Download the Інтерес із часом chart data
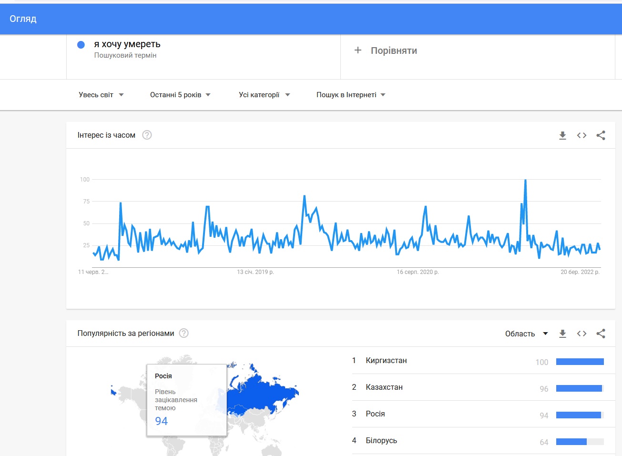The image size is (622, 456). pyautogui.click(x=562, y=135)
